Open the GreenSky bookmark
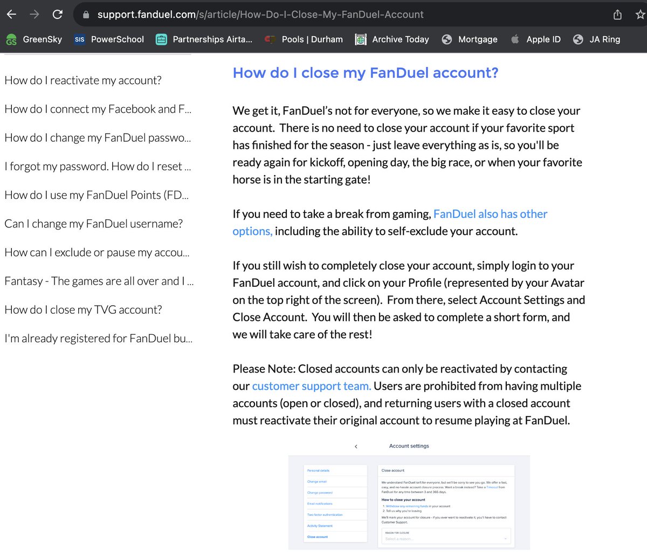The width and height of the screenshot is (647, 552). (x=33, y=39)
